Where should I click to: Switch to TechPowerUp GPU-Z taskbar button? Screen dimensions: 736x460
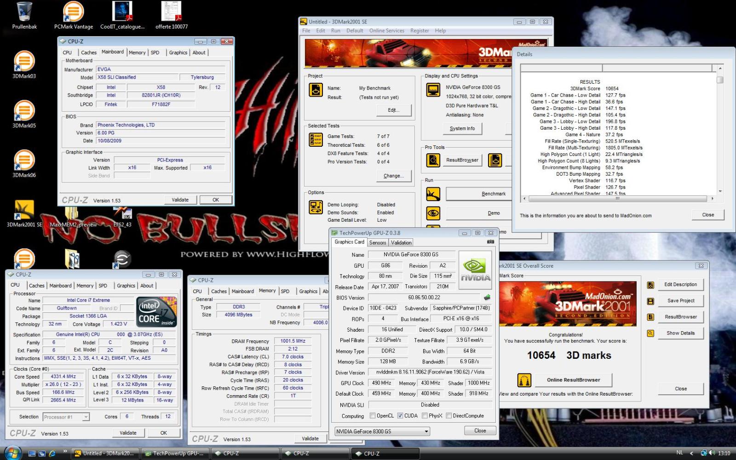175,453
